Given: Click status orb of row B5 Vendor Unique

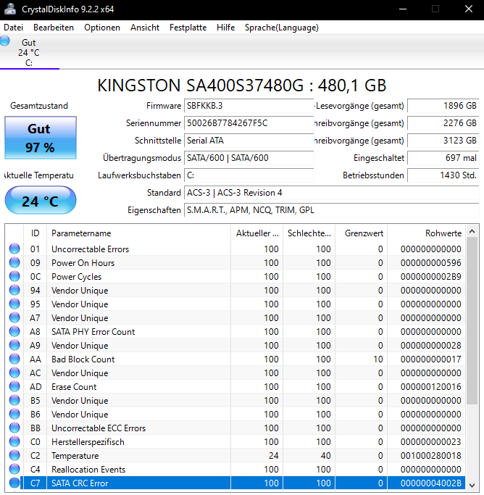Looking at the screenshot, I should tap(14, 400).
